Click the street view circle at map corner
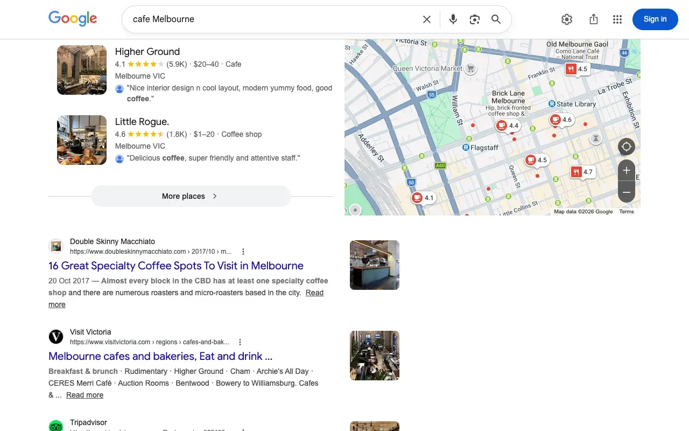The width and height of the screenshot is (689, 431). pos(355,210)
